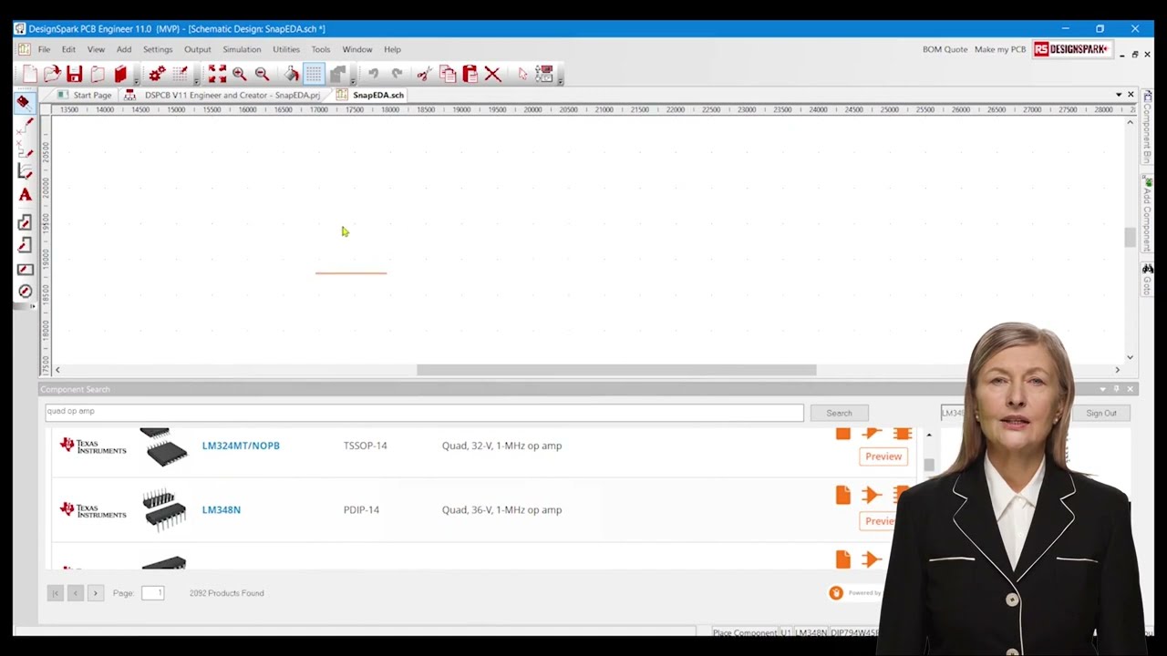1167x656 pixels.
Task: Click the LM348N chip thumbnail image
Action: click(164, 510)
